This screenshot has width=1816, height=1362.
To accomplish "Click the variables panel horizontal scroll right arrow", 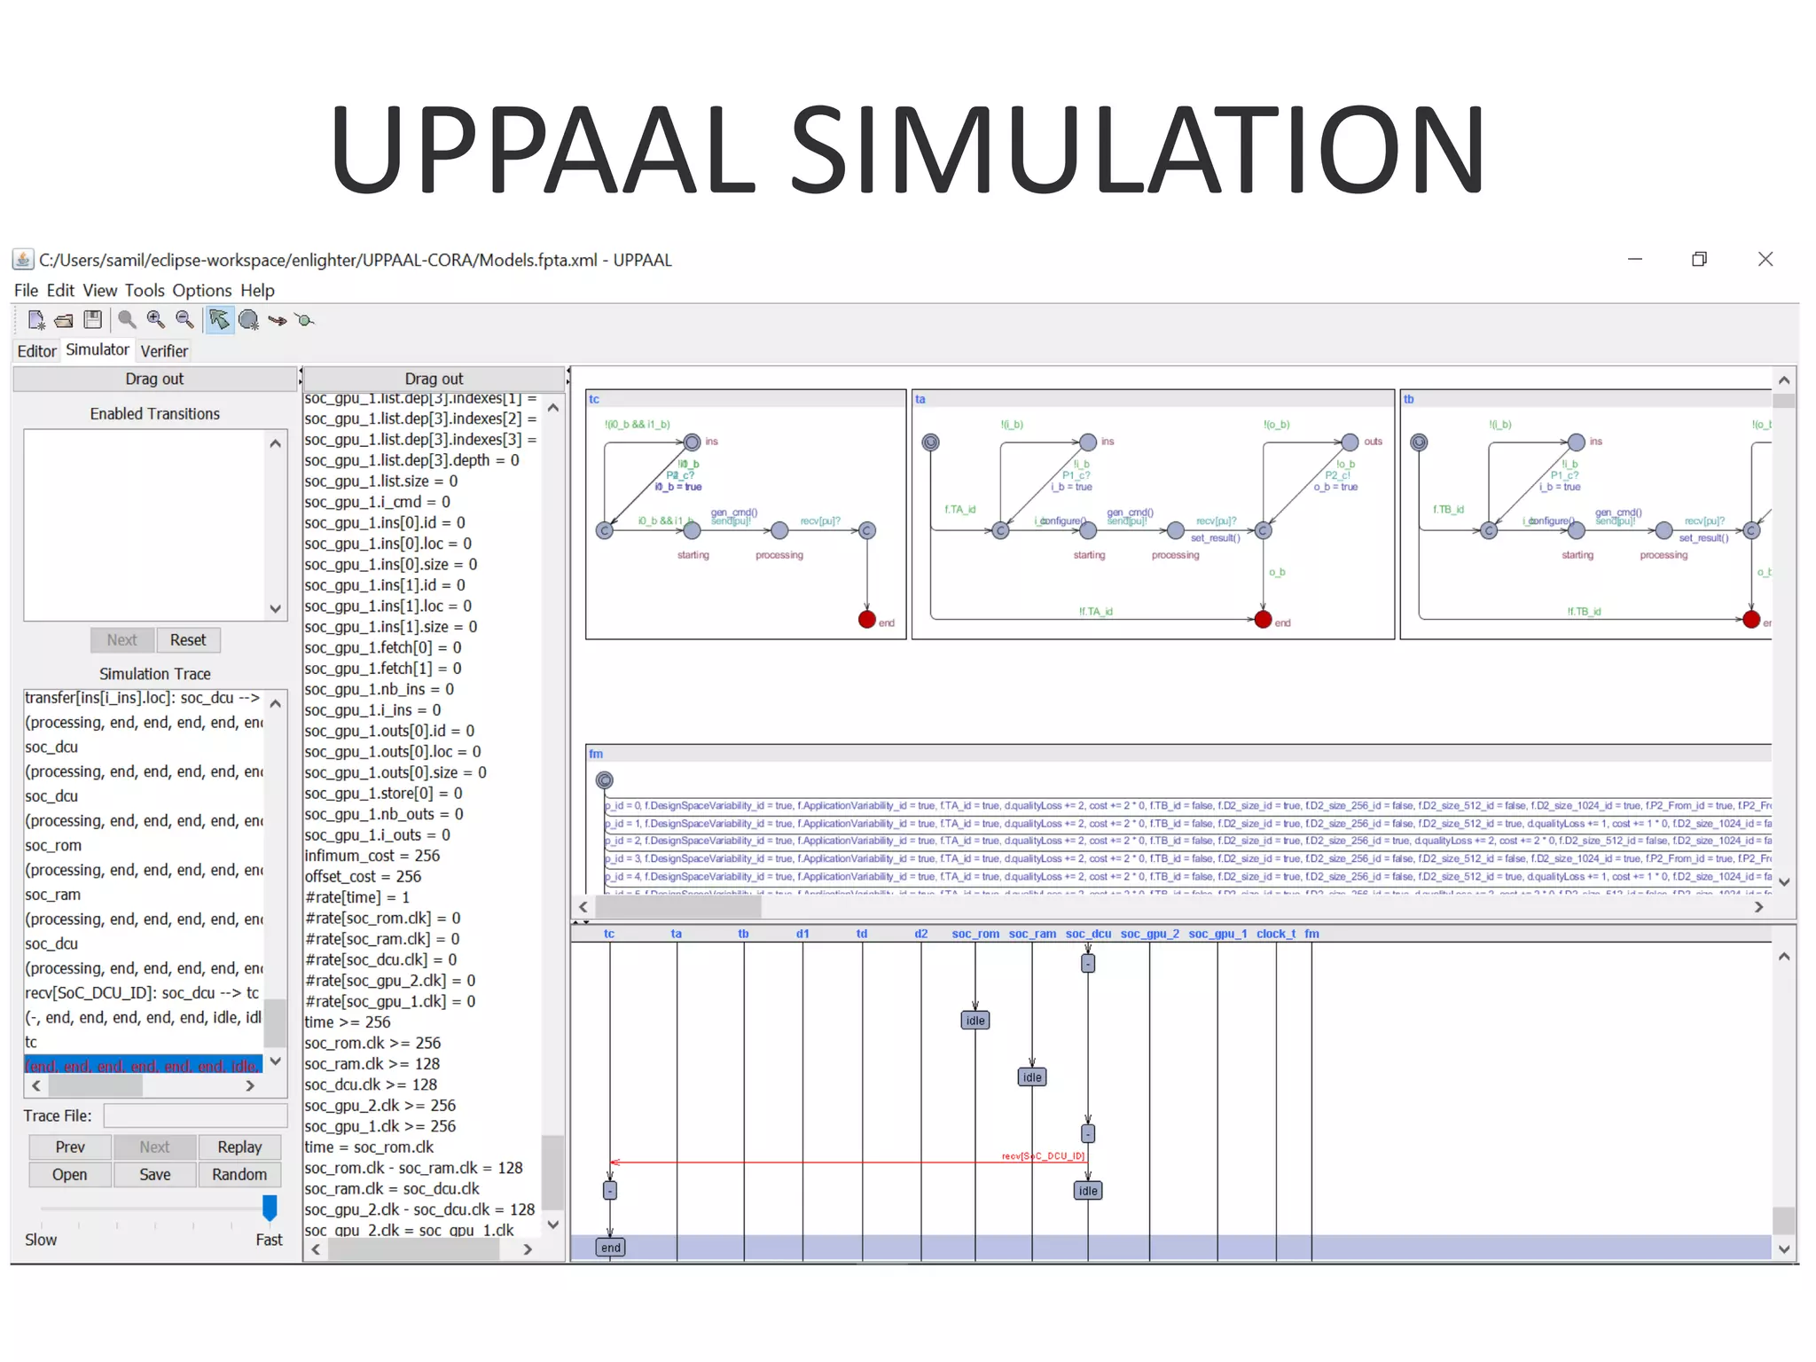I will (x=528, y=1249).
